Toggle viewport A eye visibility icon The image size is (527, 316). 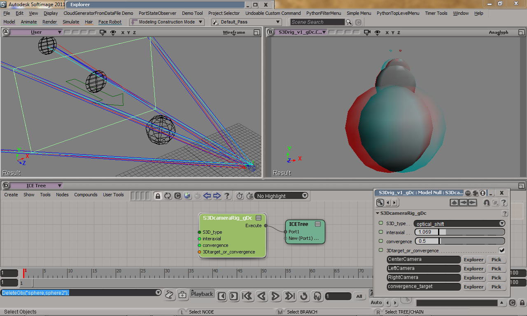tap(113, 32)
